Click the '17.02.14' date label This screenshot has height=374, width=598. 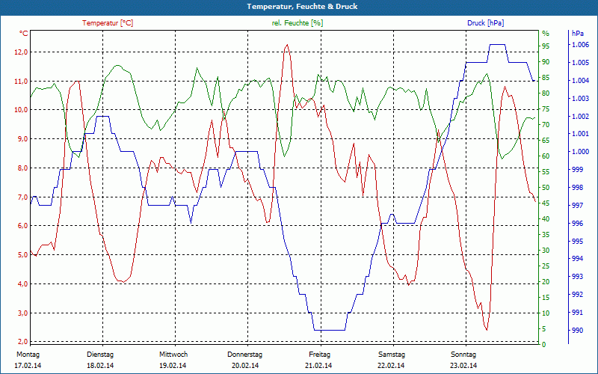28,366
